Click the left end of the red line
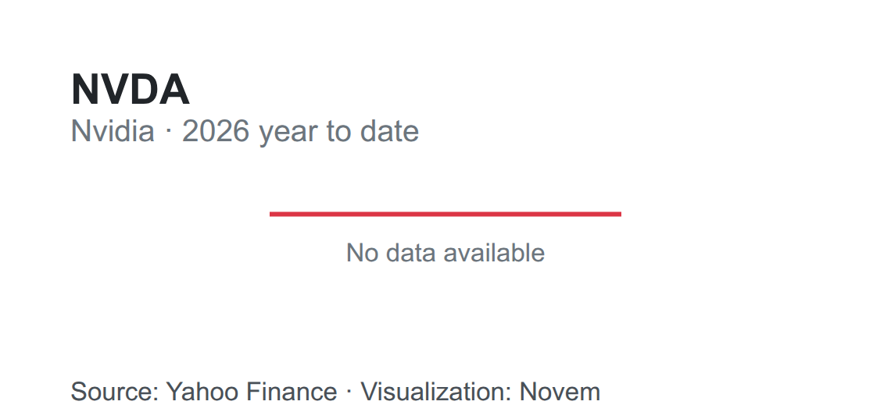 (x=272, y=214)
